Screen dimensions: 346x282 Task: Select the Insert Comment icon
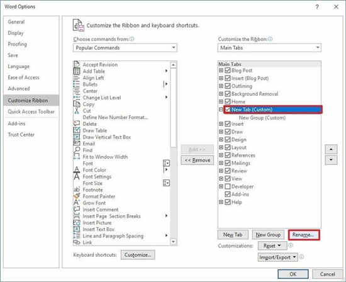tap(77, 210)
